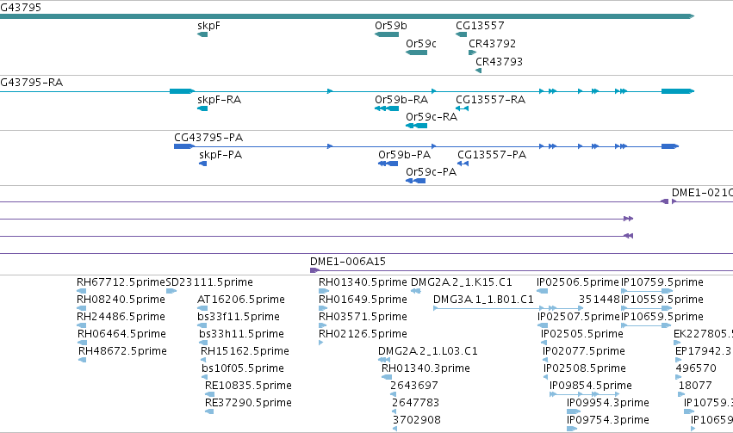Open the CR43792 gene feature label
This screenshot has height=433, width=733.
(x=492, y=43)
